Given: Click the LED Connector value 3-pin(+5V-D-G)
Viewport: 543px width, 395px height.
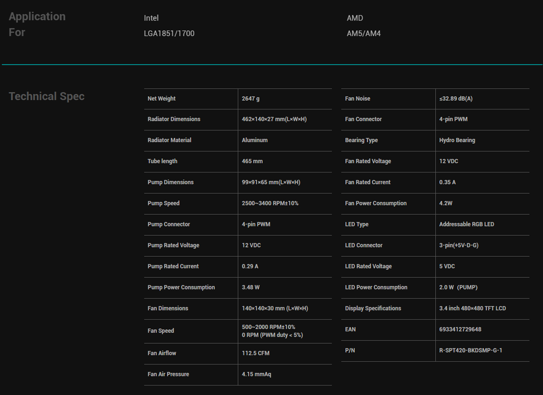Looking at the screenshot, I should (459, 245).
